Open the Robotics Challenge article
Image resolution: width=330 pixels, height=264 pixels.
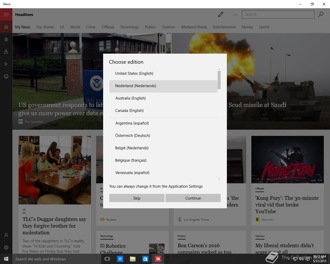point(132,242)
